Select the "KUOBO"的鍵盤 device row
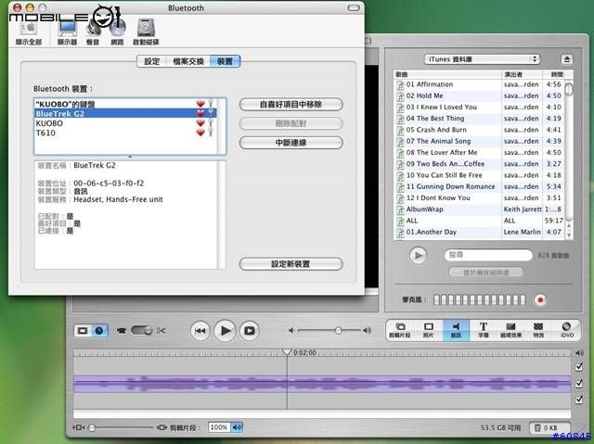 point(126,104)
